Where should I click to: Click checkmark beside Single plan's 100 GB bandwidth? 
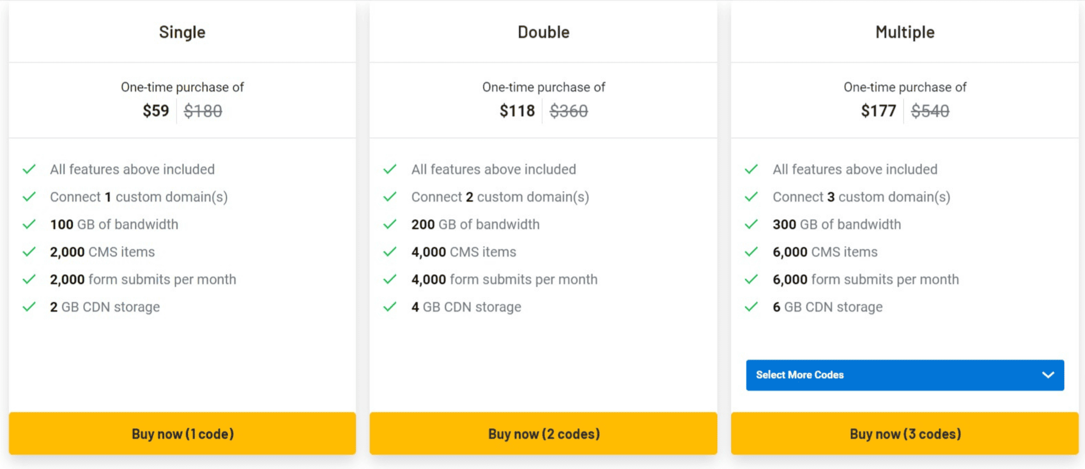[29, 224]
